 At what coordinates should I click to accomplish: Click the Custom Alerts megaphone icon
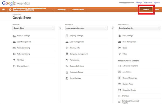coord(120,84)
